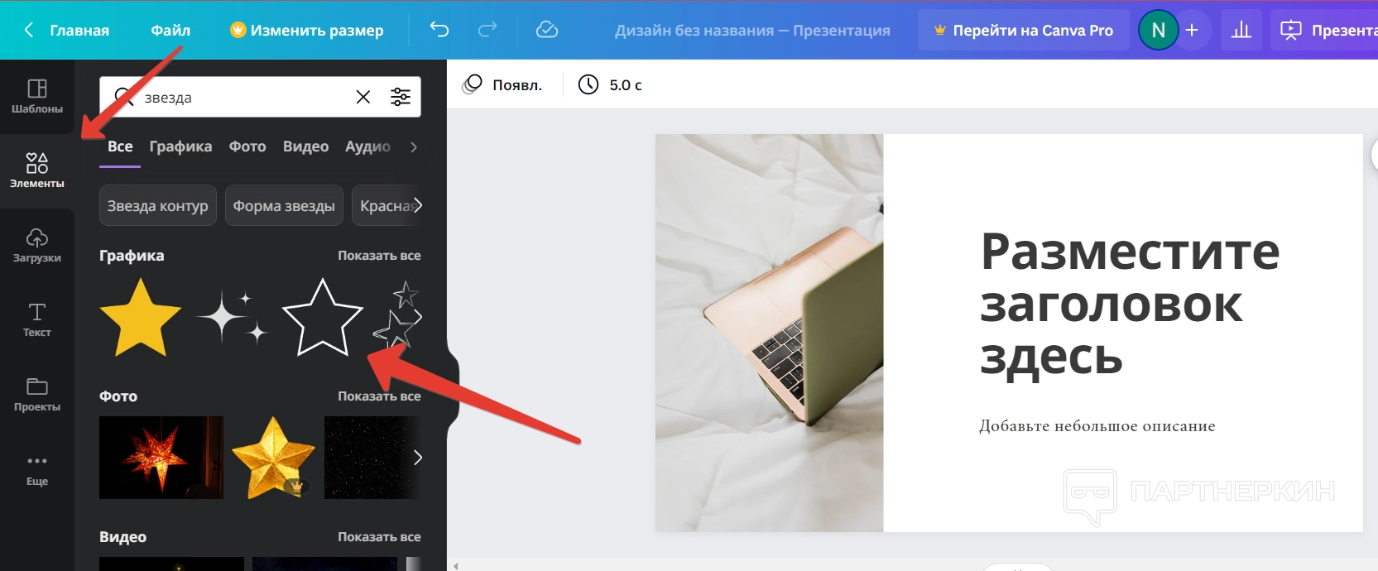Select the Видео tab
The image size is (1378, 571).
pyautogui.click(x=305, y=146)
